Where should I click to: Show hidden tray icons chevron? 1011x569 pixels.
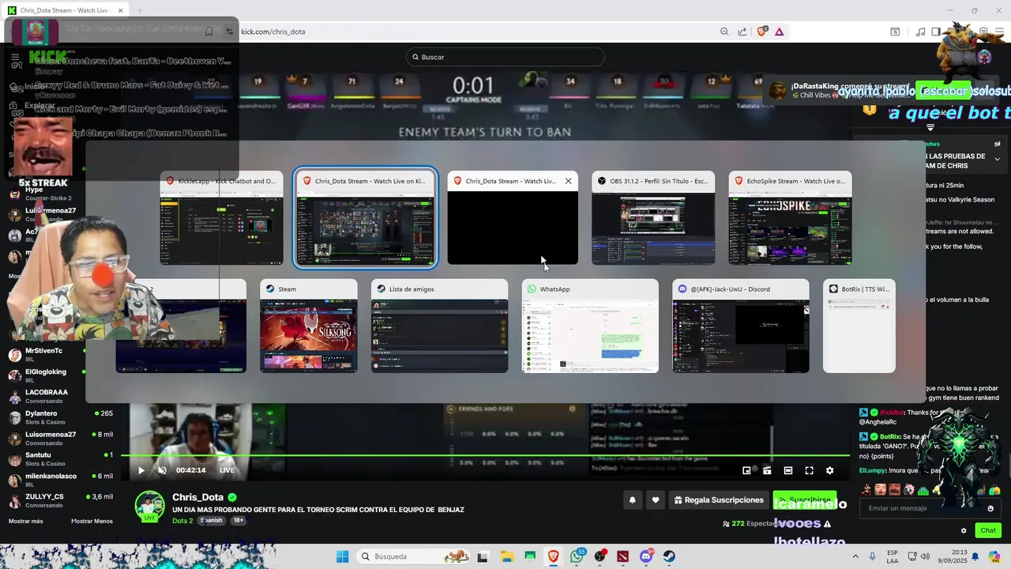pyautogui.click(x=856, y=556)
